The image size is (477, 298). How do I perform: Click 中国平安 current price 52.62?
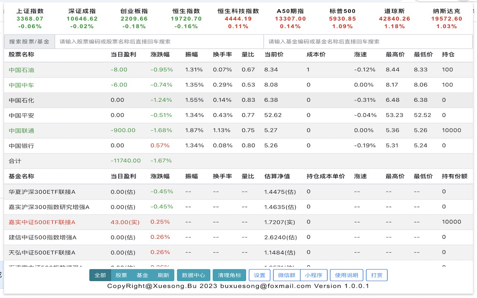(x=273, y=115)
